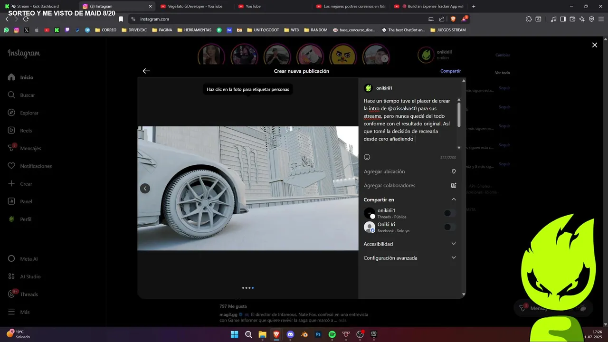Open the Brave Rewards triangle icon
This screenshot has height=342, width=608.
coord(465,19)
